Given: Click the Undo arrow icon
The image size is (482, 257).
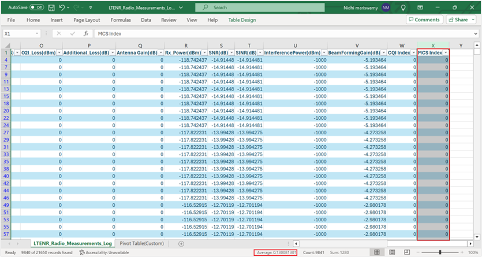Looking at the screenshot, I should tap(63, 7).
